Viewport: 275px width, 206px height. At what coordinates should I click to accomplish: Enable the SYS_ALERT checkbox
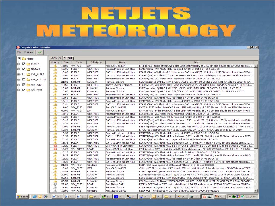click(x=24, y=75)
